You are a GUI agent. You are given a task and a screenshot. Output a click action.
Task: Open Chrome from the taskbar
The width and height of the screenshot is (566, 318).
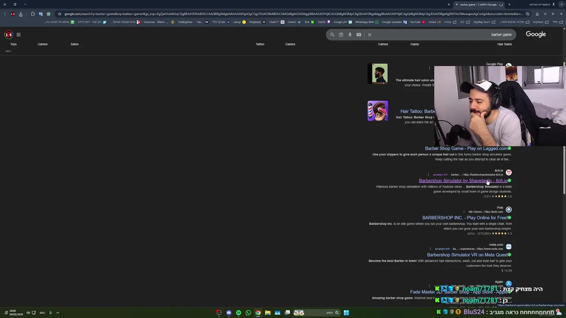pos(258,313)
